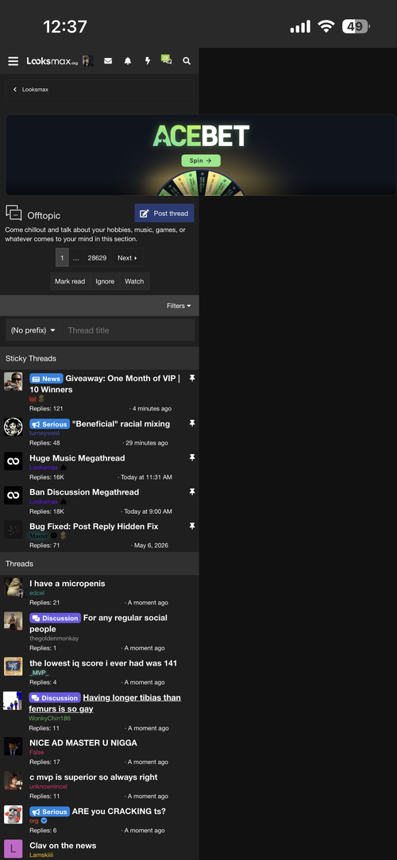Open the Huge Music Megathread

77,458
